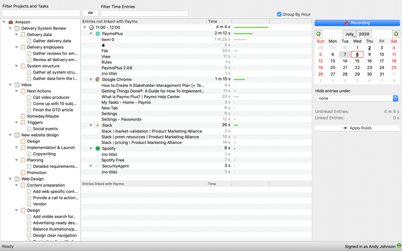Select the Finish the GTD article task
The width and height of the screenshot is (402, 251).
coord(53,110)
